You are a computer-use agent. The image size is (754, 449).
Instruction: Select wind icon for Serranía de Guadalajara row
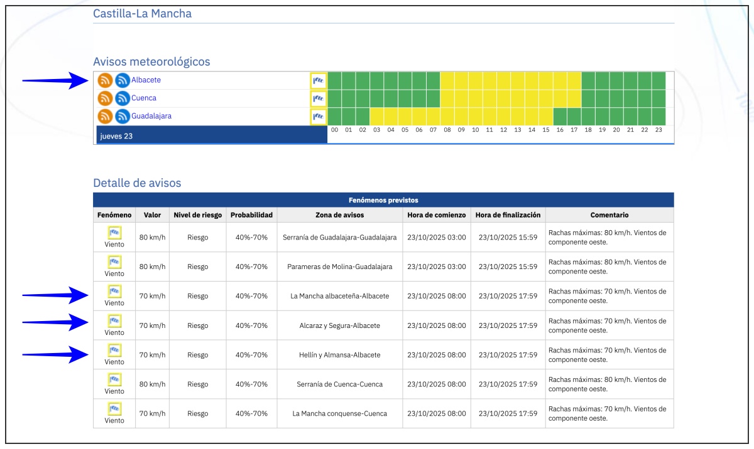pos(114,233)
